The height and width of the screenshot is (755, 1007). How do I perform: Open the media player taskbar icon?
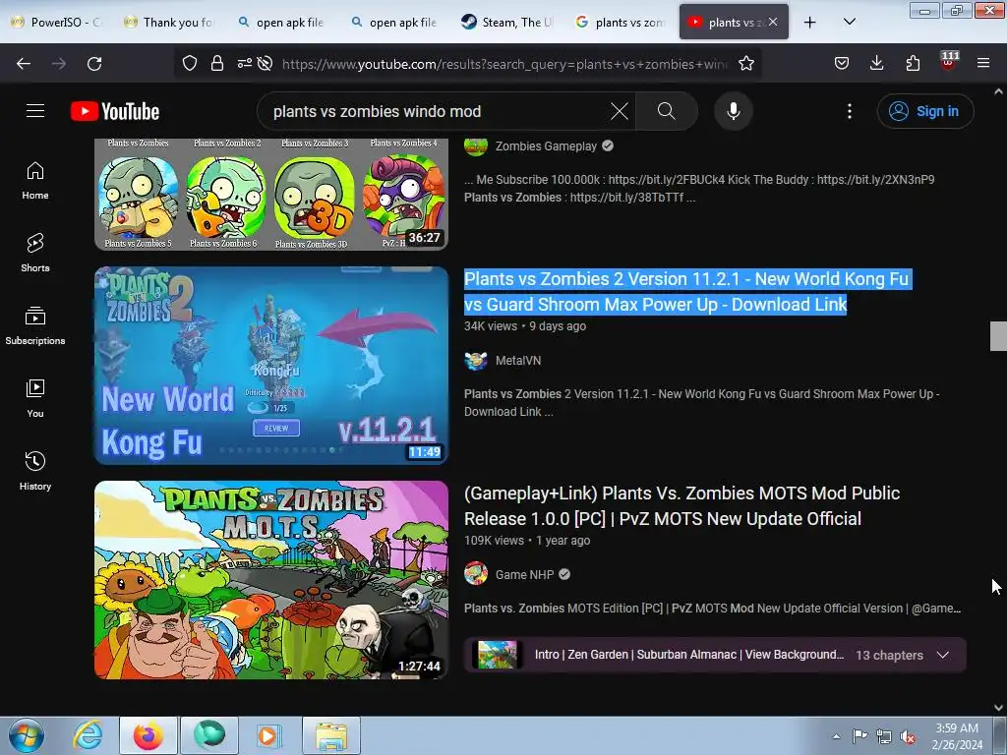267,735
